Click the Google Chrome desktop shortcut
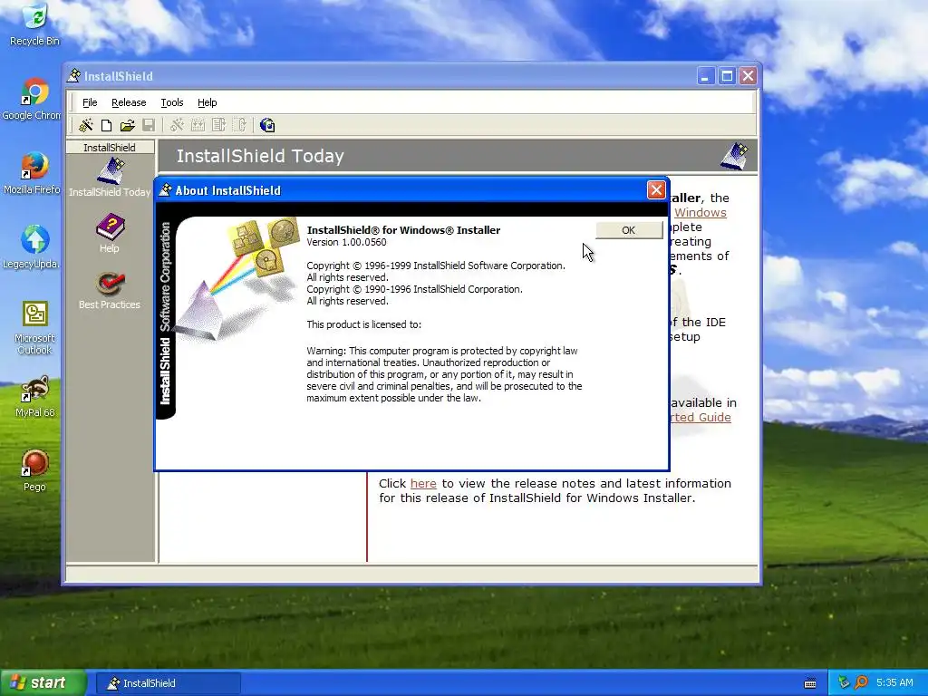The height and width of the screenshot is (696, 928). click(x=33, y=100)
